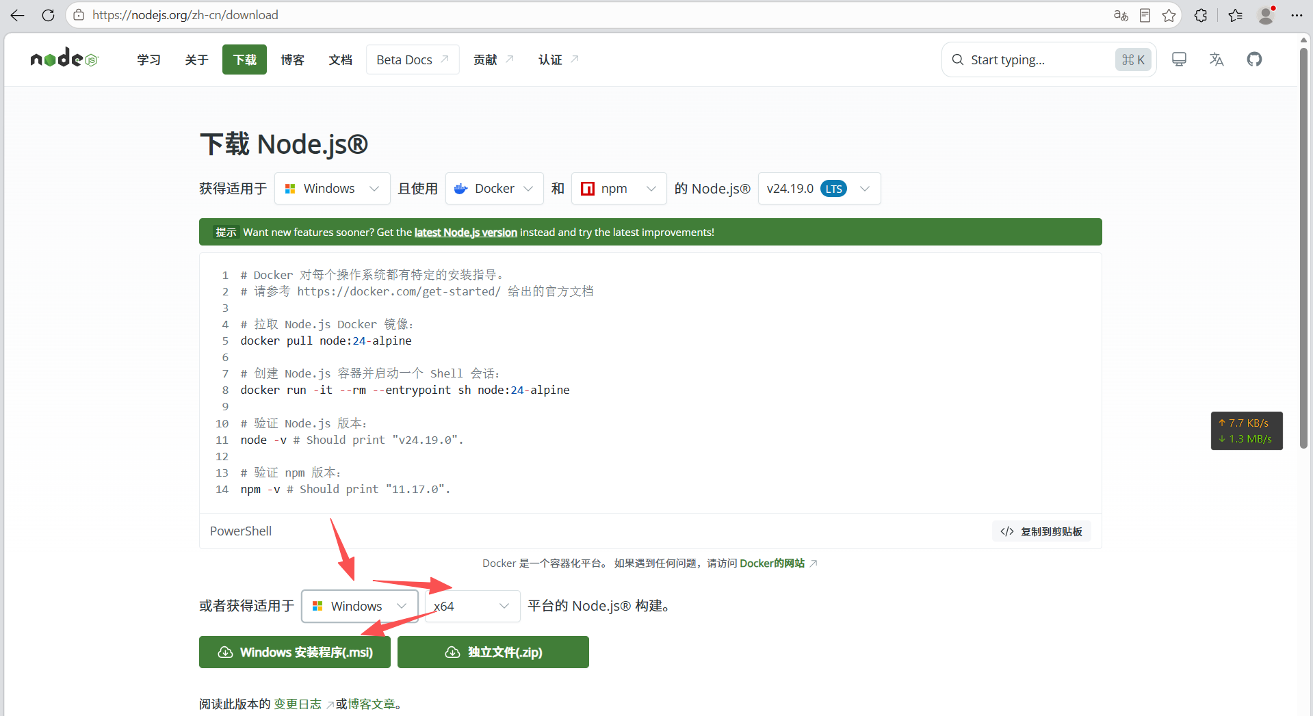Open the 贡献 external link
The image size is (1313, 716).
493,59
